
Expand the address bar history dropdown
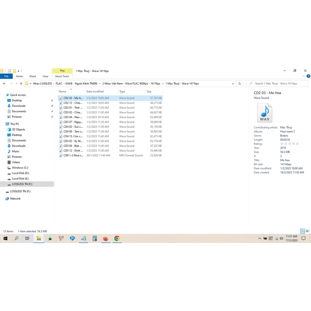pyautogui.click(x=233, y=84)
